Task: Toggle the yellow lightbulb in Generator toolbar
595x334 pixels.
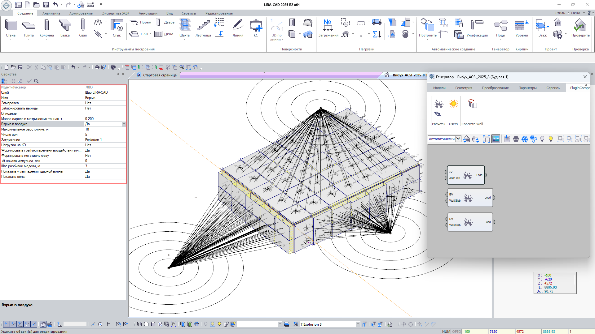Action: (551, 139)
